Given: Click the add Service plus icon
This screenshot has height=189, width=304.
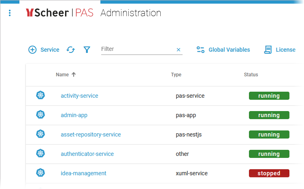Looking at the screenshot, I should [x=32, y=50].
